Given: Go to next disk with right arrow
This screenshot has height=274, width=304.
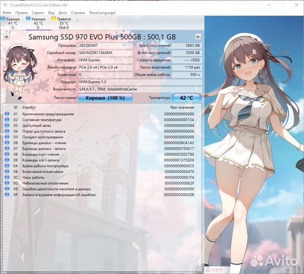Looking at the screenshot, I should (x=198, y=37).
